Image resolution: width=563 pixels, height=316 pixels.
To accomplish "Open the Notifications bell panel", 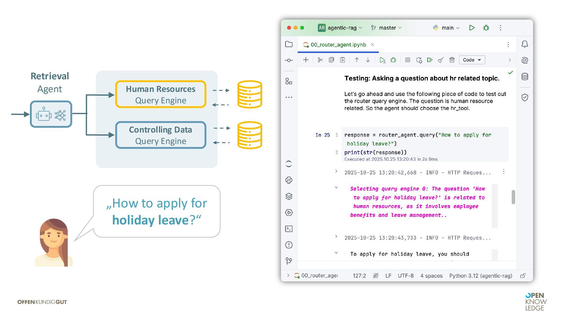I will click(x=525, y=44).
